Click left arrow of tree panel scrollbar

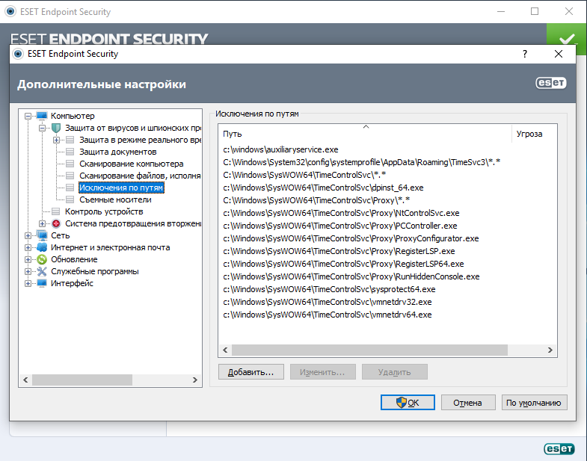(25, 380)
